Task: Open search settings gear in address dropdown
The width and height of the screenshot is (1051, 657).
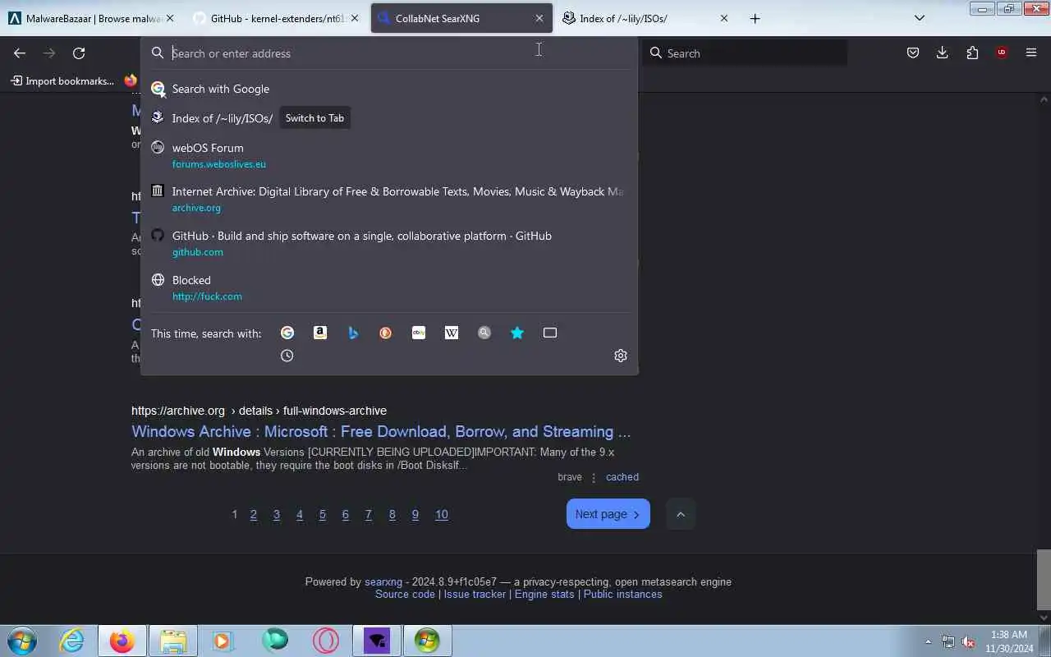Action: click(621, 356)
